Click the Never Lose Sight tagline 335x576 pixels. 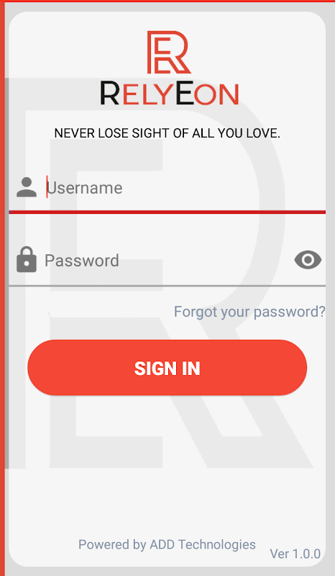tap(167, 133)
